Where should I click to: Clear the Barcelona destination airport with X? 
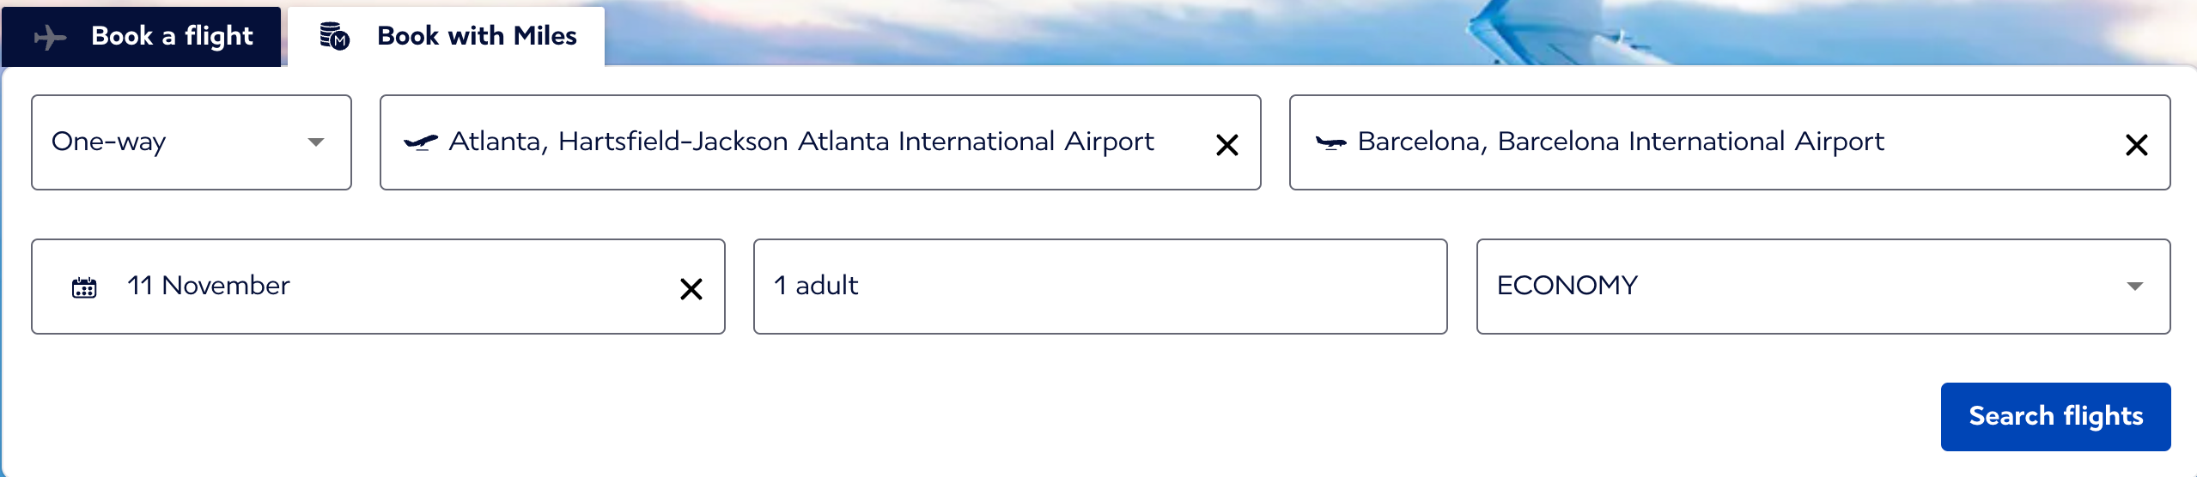[x=2137, y=145]
